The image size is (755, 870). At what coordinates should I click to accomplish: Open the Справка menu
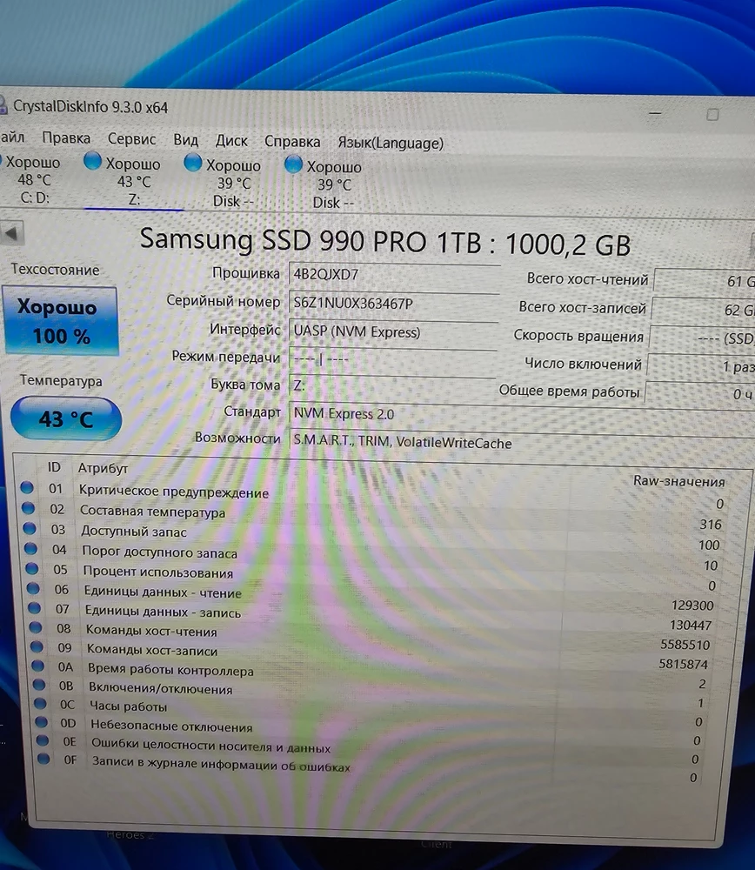click(x=291, y=142)
